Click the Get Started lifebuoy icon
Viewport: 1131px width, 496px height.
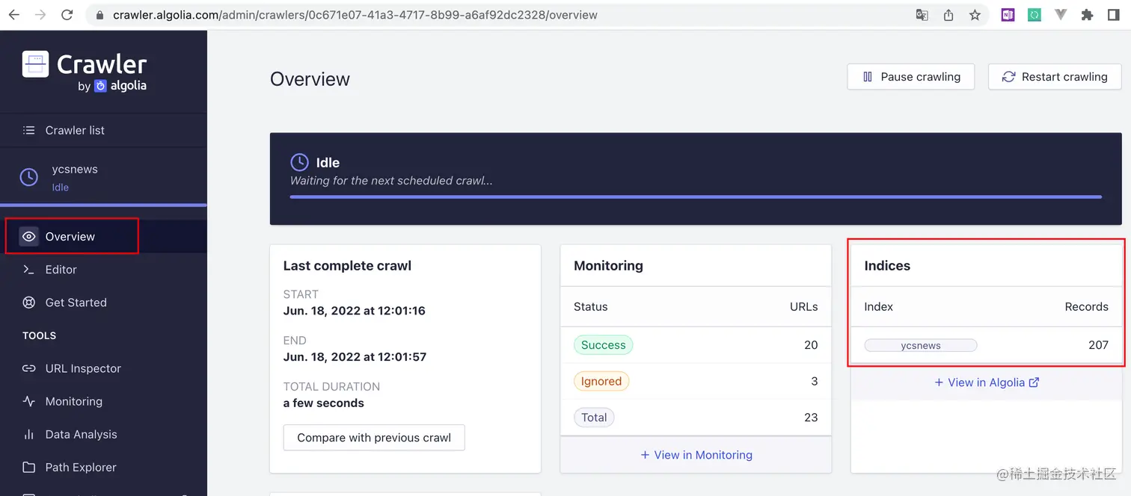pyautogui.click(x=29, y=303)
